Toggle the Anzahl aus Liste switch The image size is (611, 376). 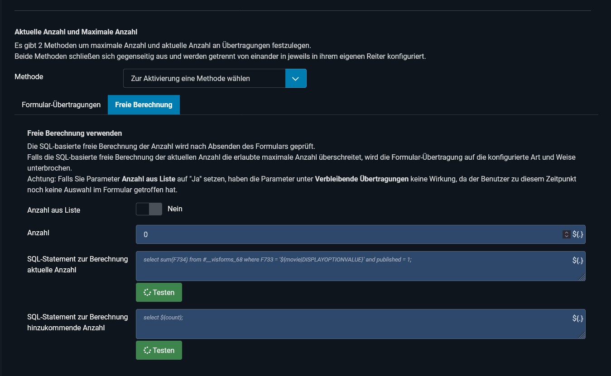coord(149,209)
